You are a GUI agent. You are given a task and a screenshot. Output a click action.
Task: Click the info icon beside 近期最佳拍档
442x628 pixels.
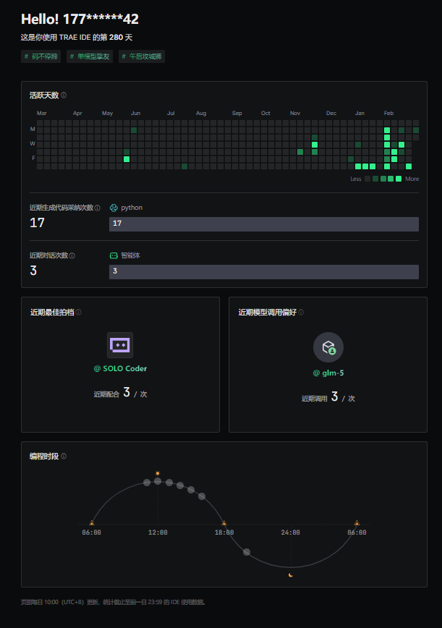tap(79, 313)
